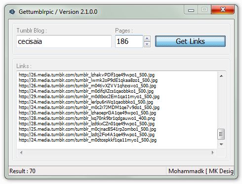Click the window title Gettumblrpic / Version 2.1.0.0
Screen dimensions: 242x184
tap(58, 12)
